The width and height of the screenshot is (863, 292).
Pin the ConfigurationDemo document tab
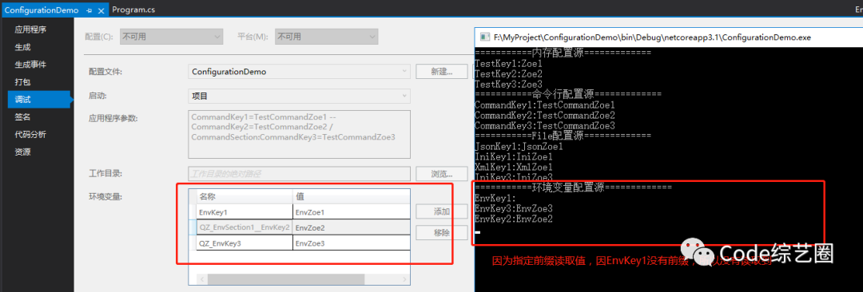(89, 10)
